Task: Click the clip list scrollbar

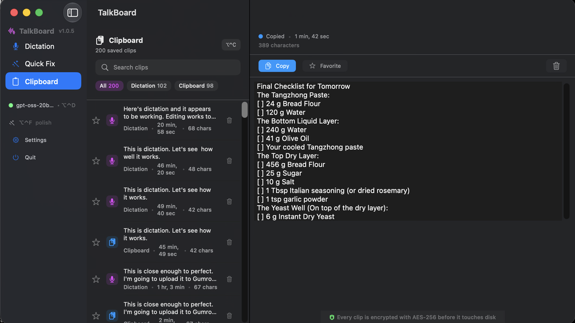Action: (245, 110)
